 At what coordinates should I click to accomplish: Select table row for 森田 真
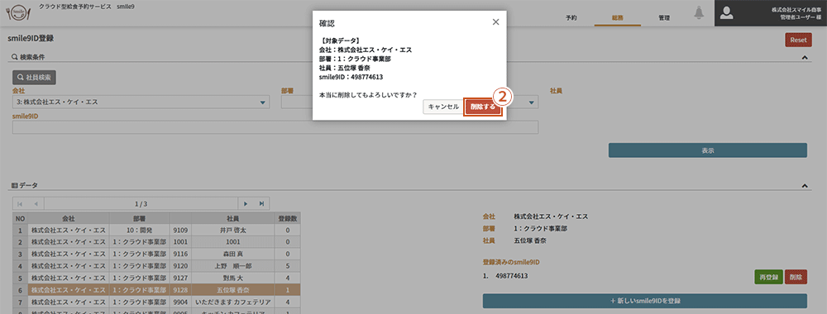156,254
